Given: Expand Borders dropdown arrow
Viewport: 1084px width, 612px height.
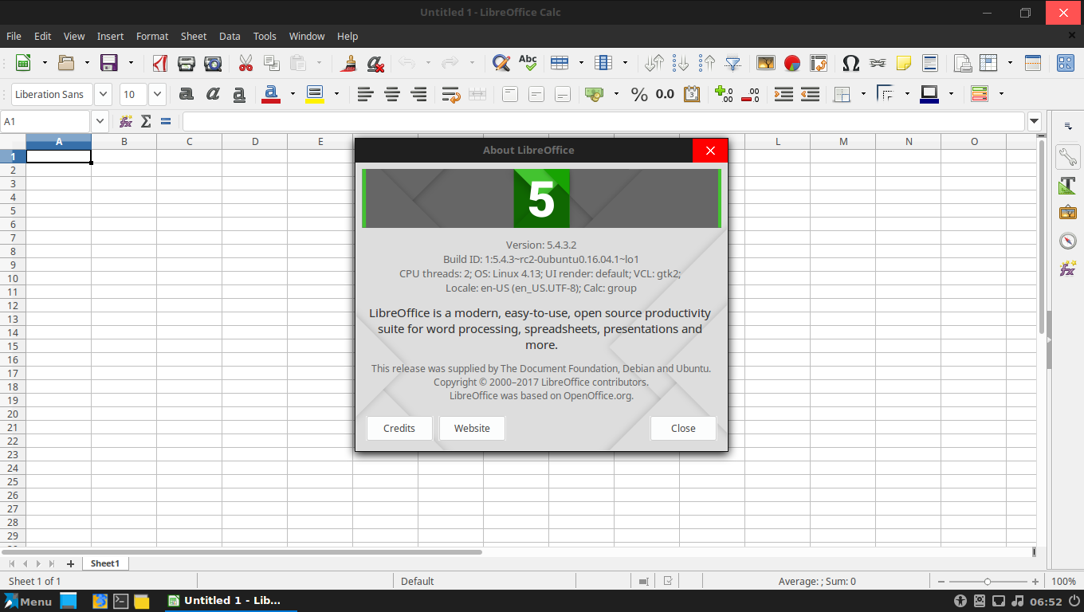Looking at the screenshot, I should [x=863, y=94].
